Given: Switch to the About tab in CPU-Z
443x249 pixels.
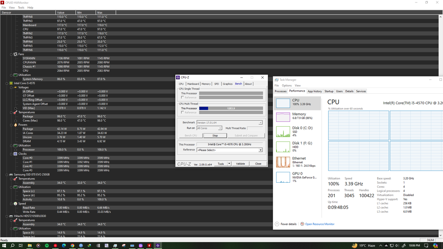Looking at the screenshot, I should tap(248, 84).
